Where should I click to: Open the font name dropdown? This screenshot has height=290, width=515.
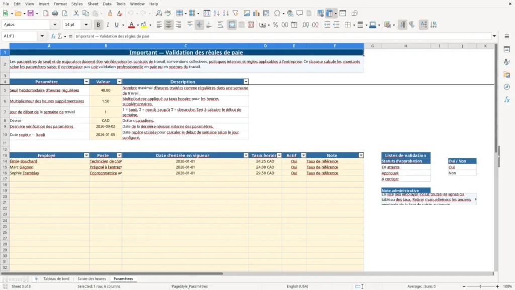(55, 24)
